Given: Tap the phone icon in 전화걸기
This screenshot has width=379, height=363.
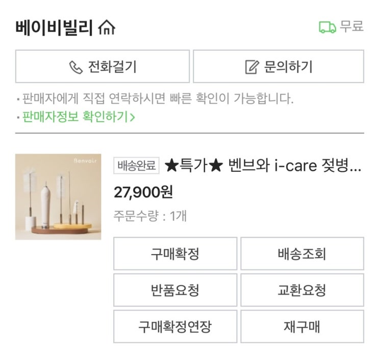Looking at the screenshot, I should [x=76, y=67].
